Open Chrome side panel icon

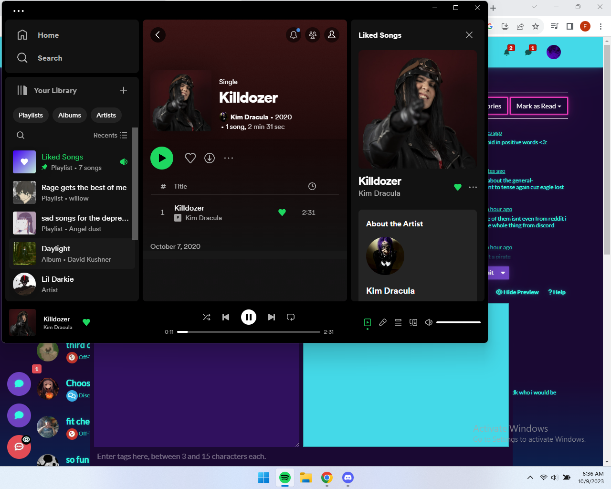pos(569,26)
